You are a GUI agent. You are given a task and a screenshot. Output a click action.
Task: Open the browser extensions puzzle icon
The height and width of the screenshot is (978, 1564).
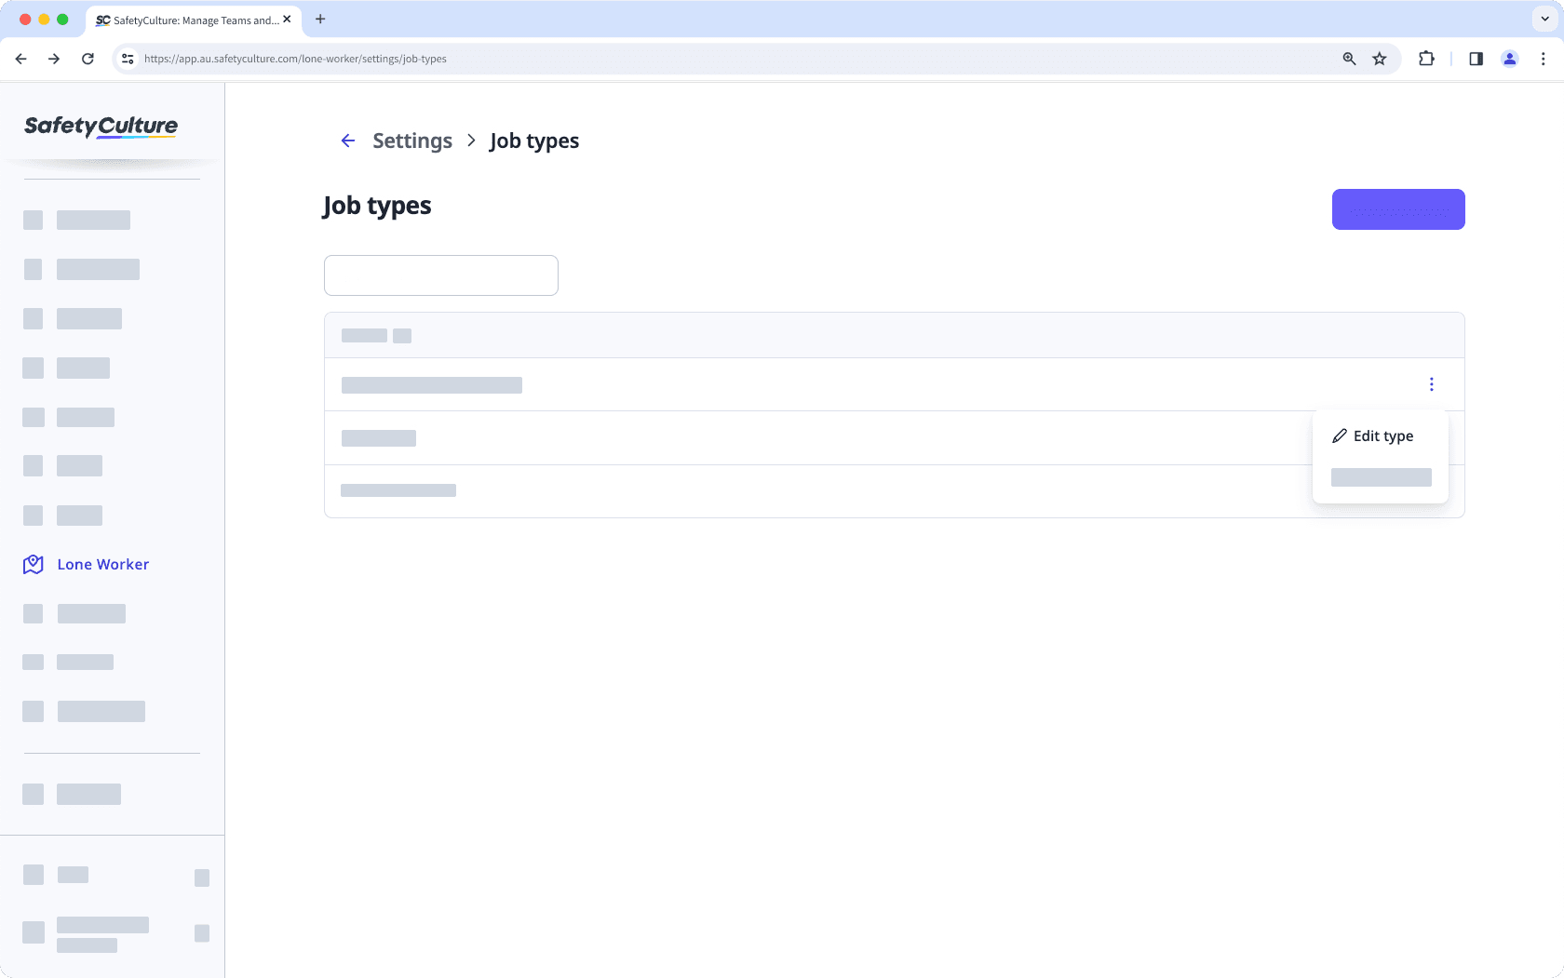1426,59
